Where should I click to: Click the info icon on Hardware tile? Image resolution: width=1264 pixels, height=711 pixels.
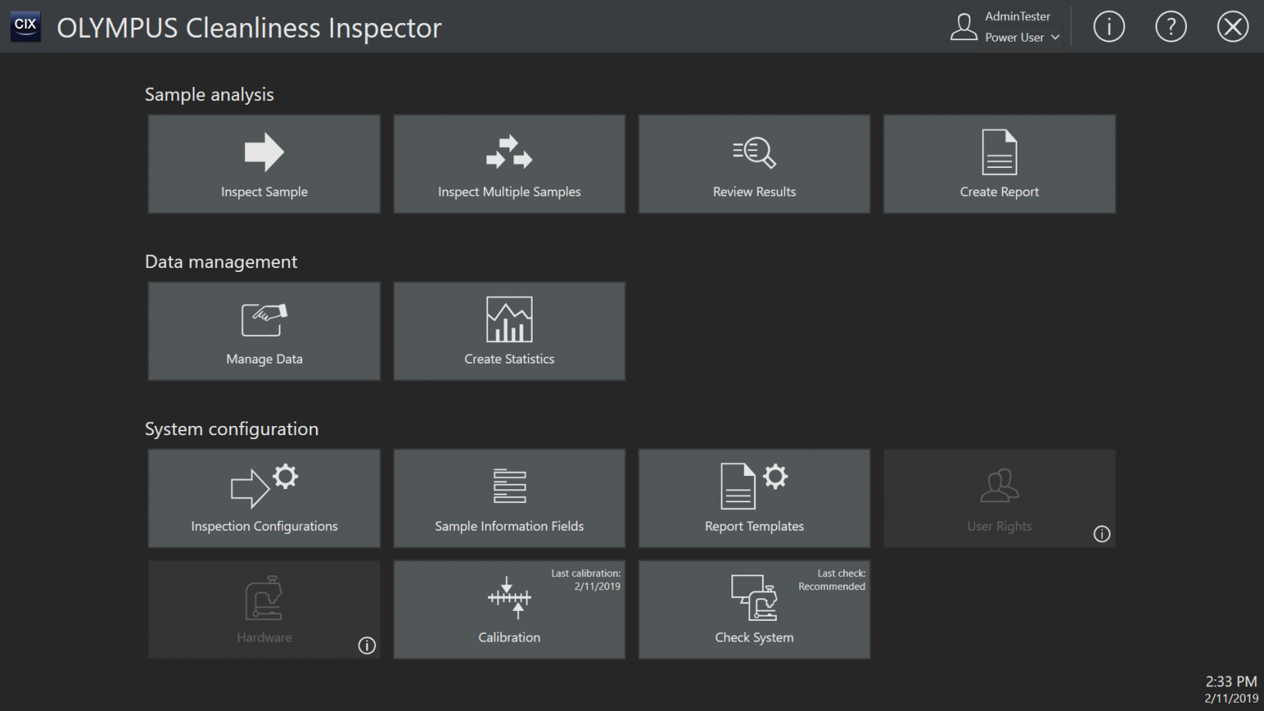[367, 646]
